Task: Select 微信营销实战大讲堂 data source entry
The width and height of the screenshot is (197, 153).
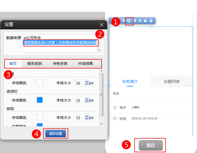Action: coord(60,43)
